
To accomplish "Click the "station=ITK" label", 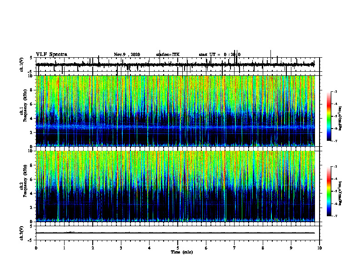I will coord(168,55).
